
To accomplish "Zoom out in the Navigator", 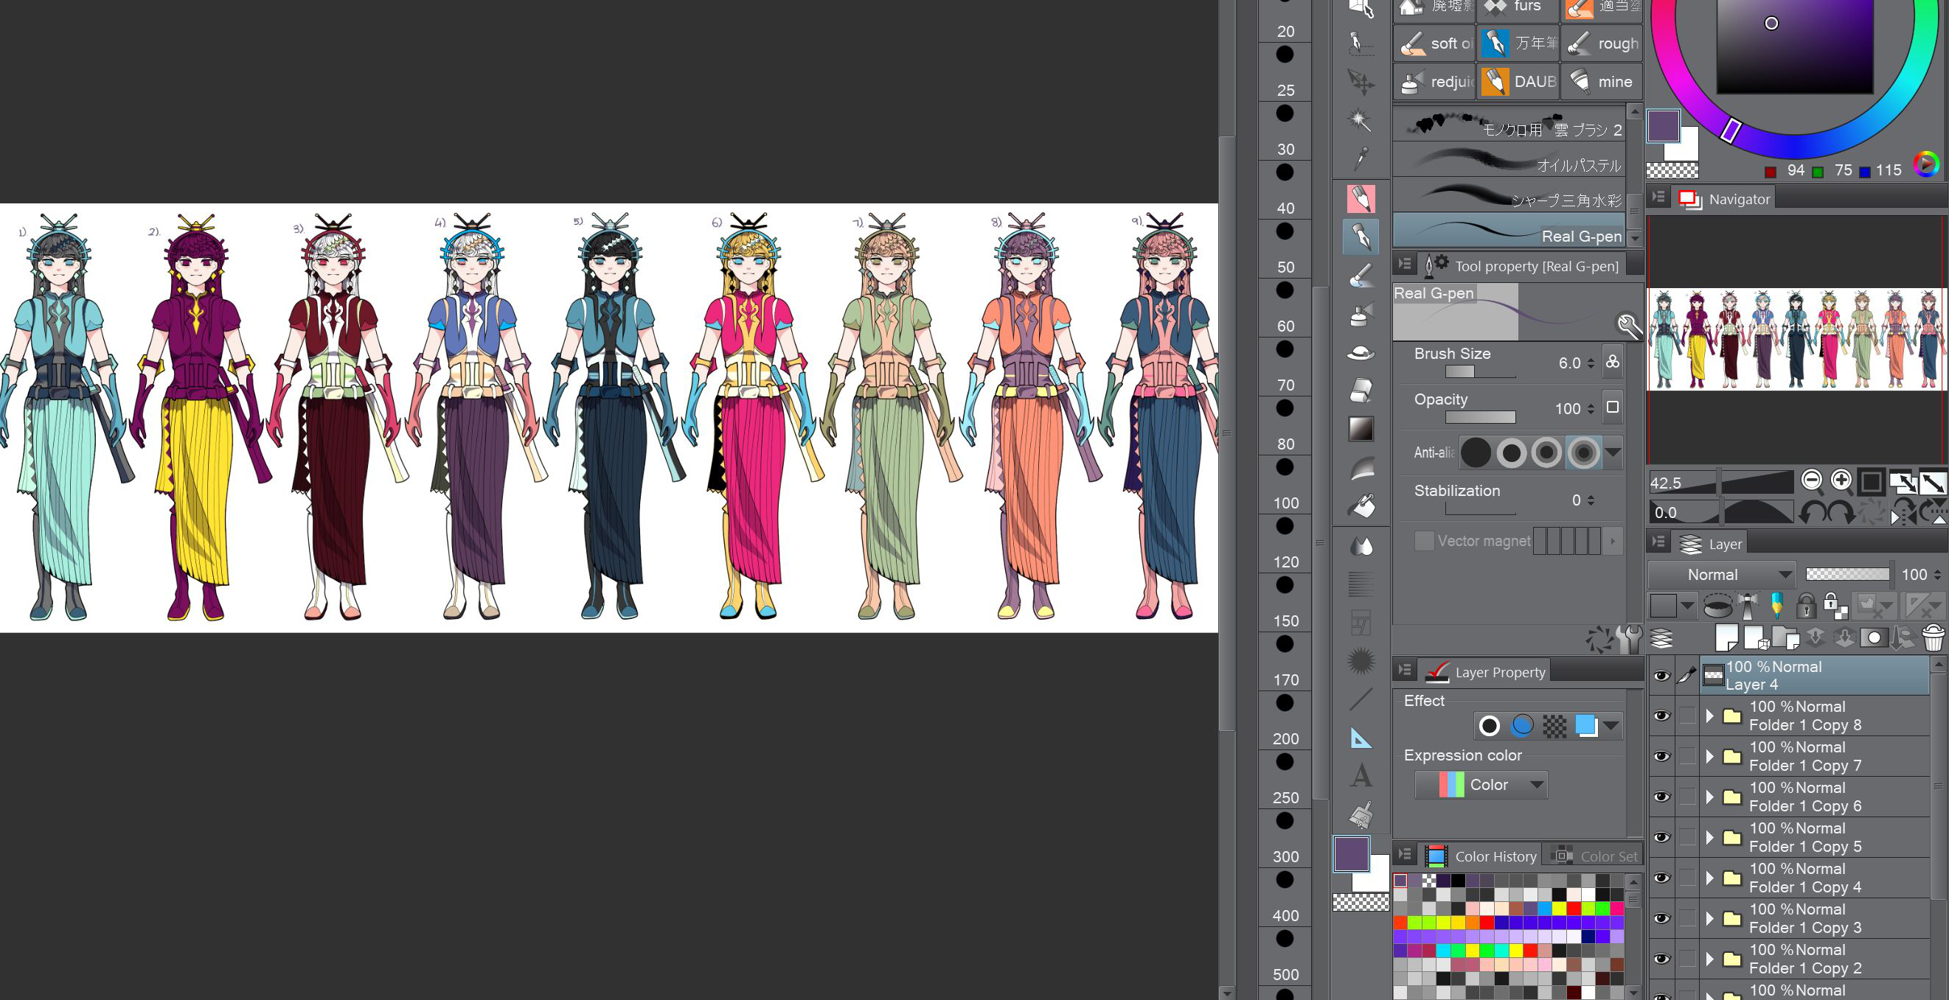I will pyautogui.click(x=1811, y=480).
